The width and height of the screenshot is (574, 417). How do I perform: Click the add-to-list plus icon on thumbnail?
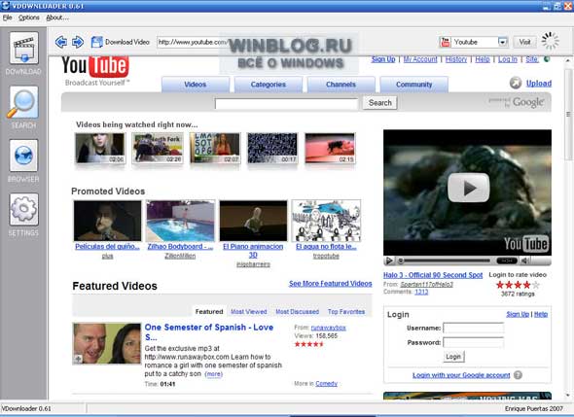tap(78, 359)
